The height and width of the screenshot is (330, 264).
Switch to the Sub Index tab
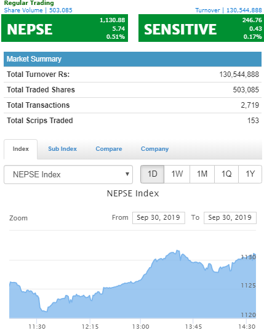pos(63,149)
